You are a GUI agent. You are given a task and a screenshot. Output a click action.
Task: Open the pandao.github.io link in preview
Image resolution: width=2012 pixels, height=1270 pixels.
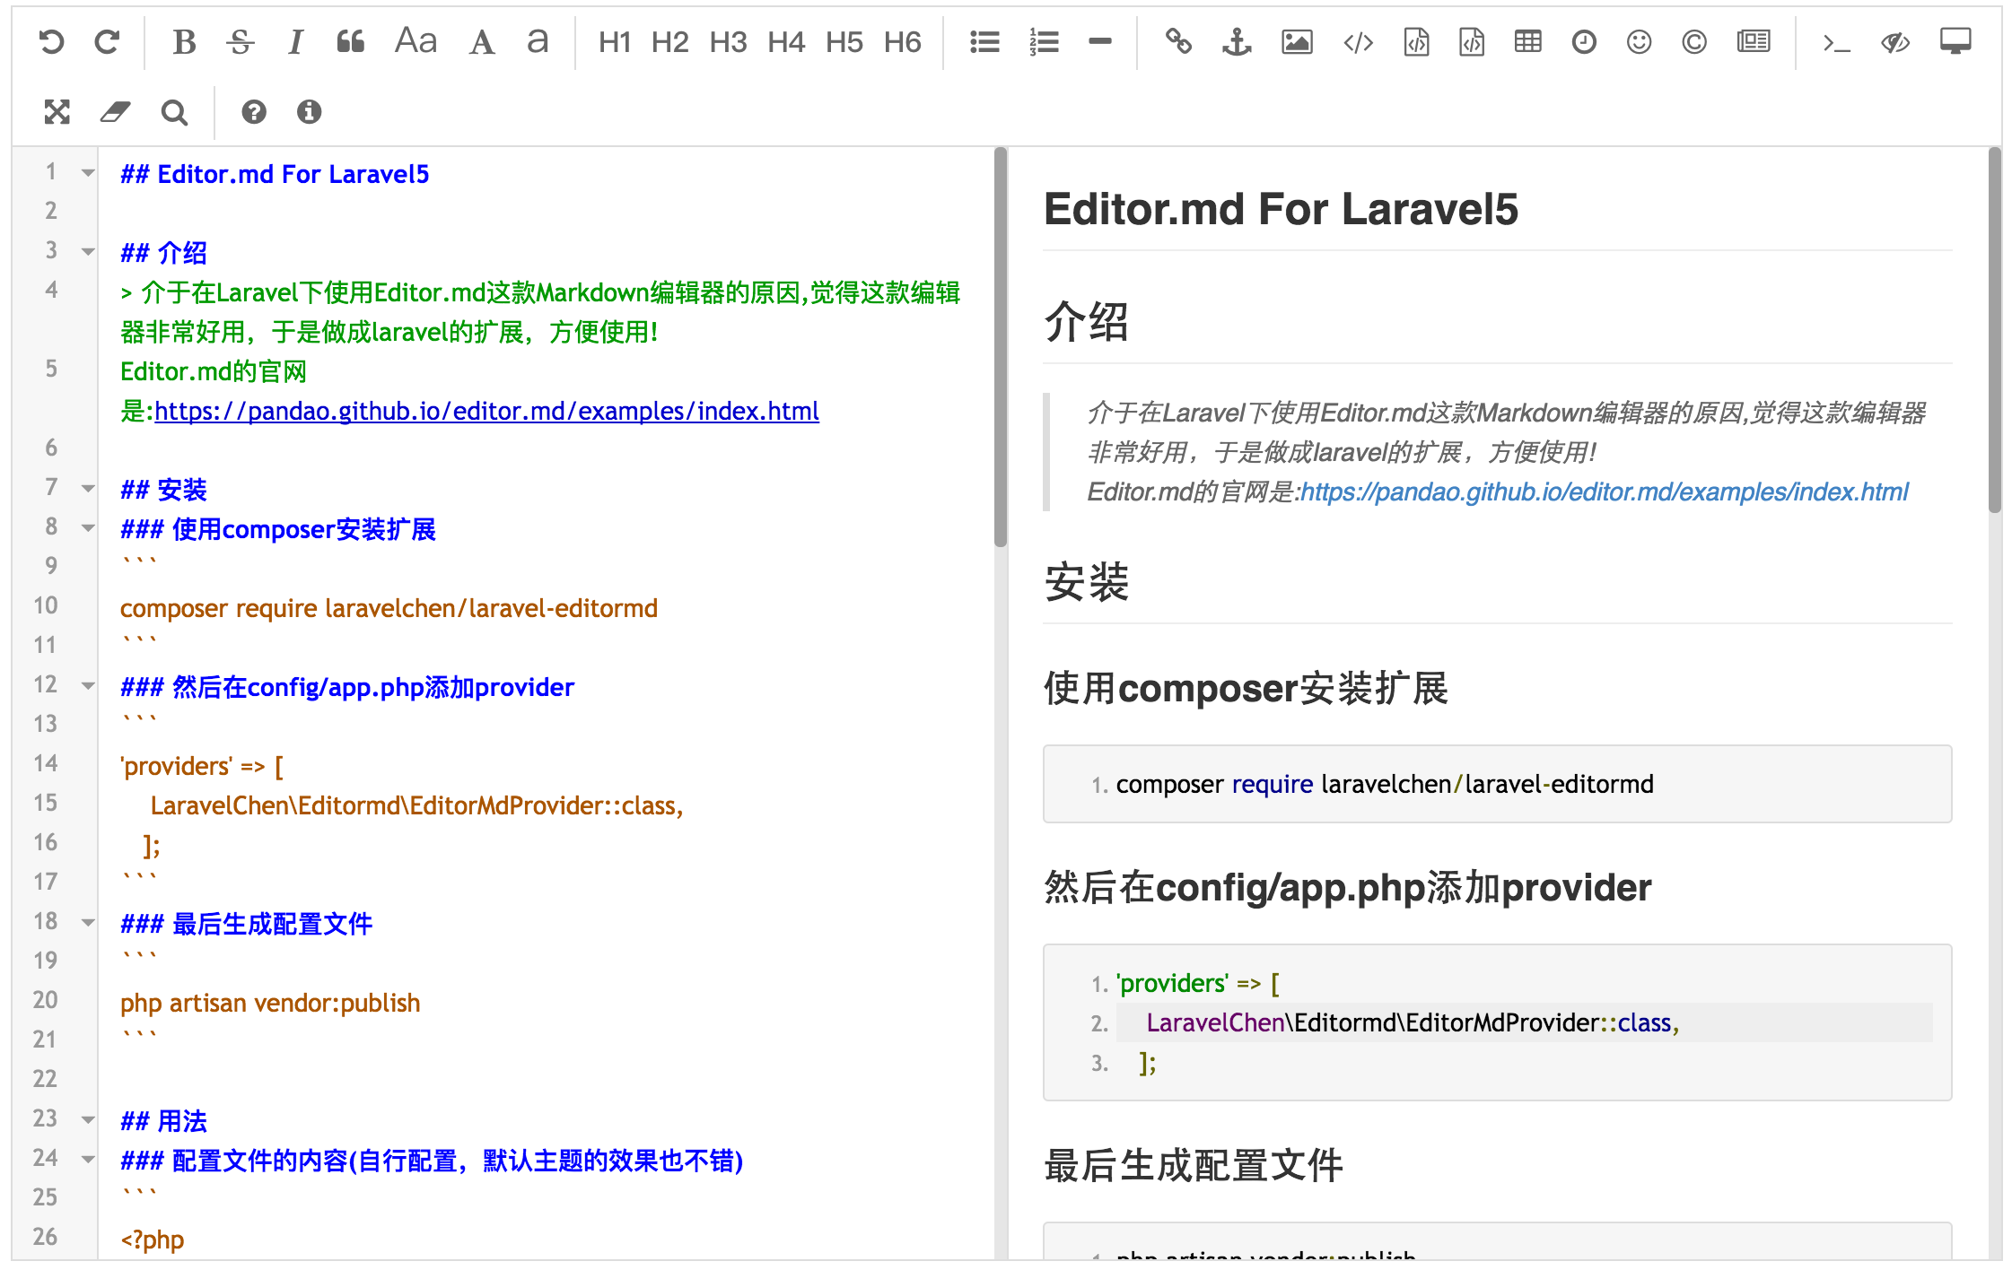[x=1604, y=491]
